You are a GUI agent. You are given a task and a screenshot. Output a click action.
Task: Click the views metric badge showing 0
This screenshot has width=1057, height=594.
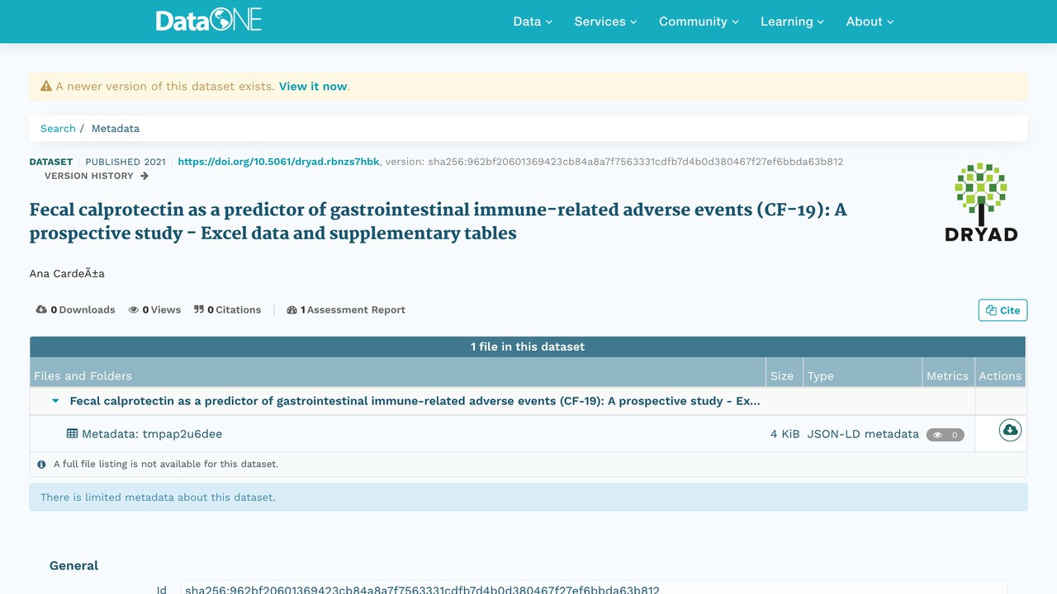[946, 435]
